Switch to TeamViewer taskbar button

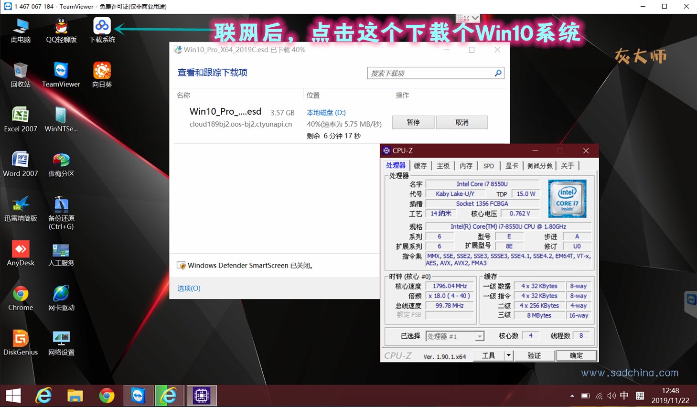click(x=138, y=396)
